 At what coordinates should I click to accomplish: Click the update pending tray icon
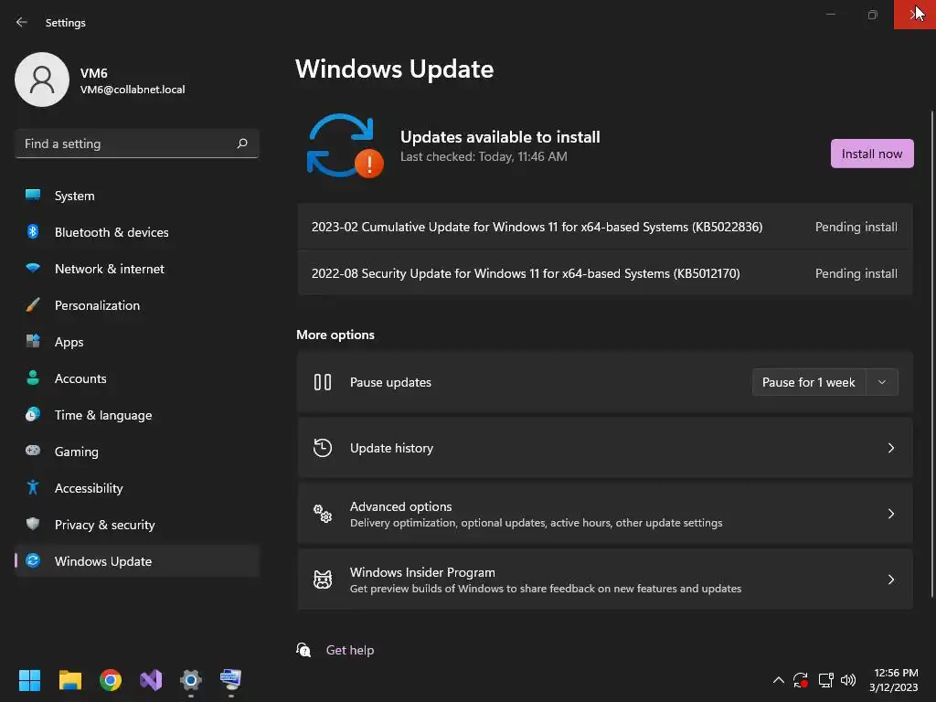801,680
